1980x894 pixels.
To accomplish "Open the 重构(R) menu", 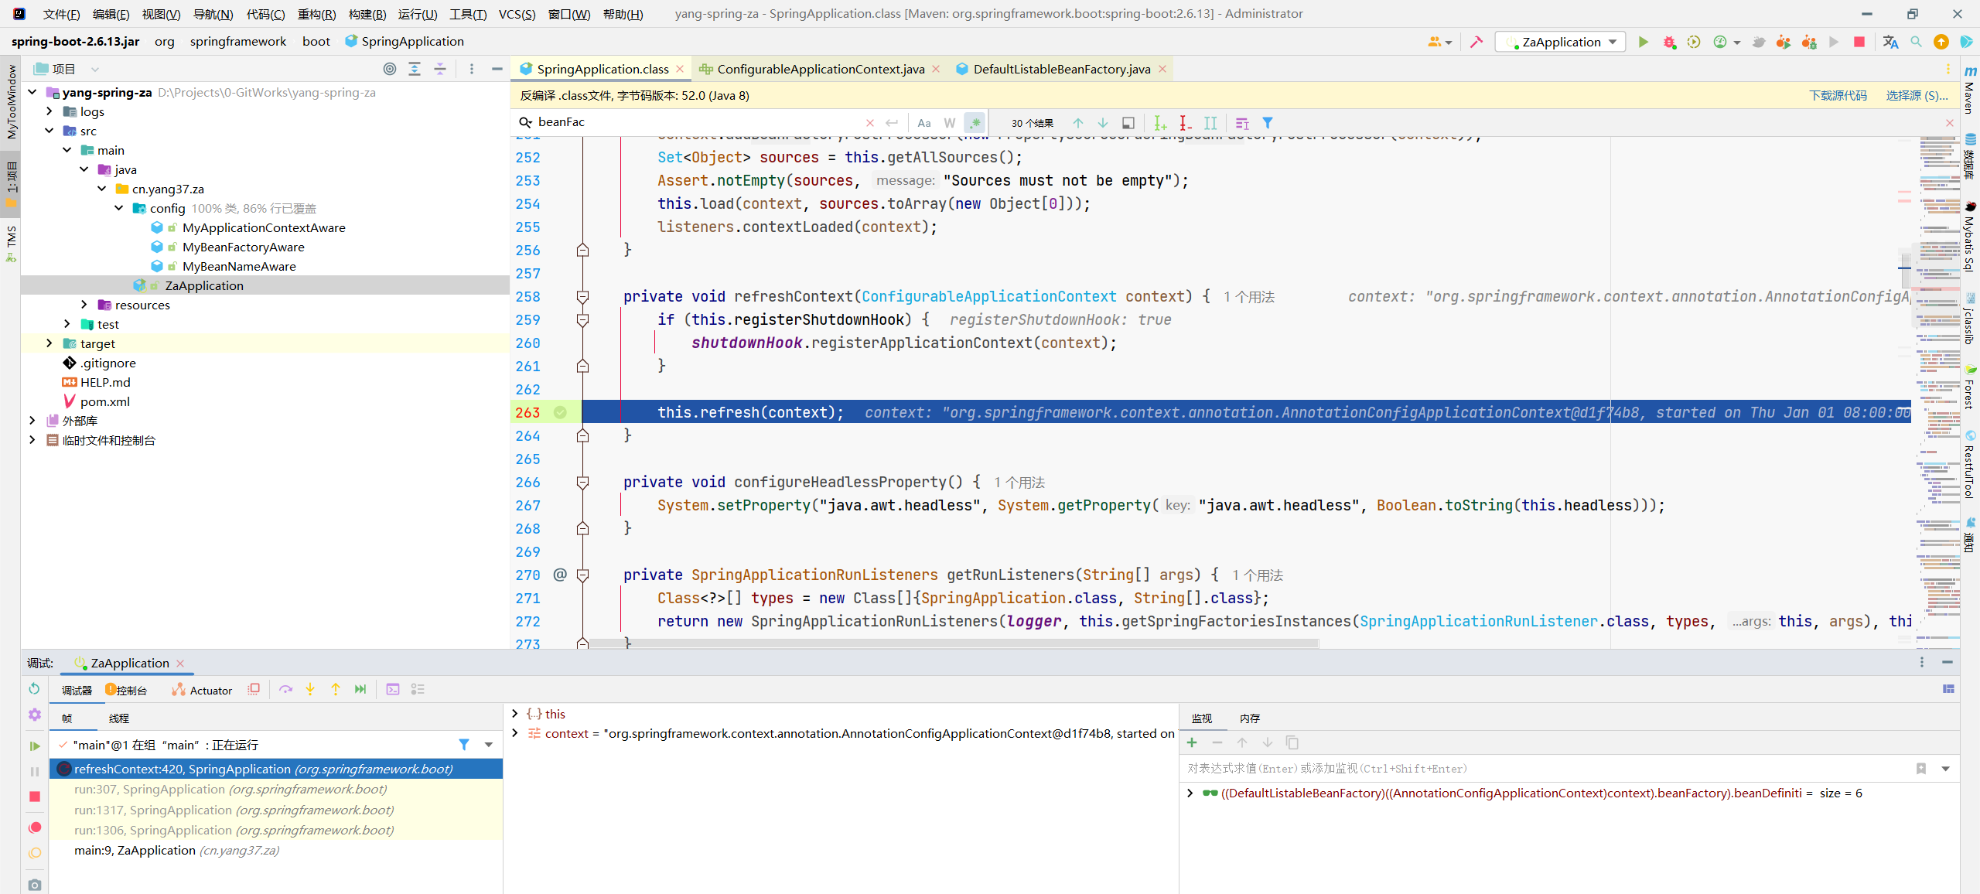I will click(316, 14).
